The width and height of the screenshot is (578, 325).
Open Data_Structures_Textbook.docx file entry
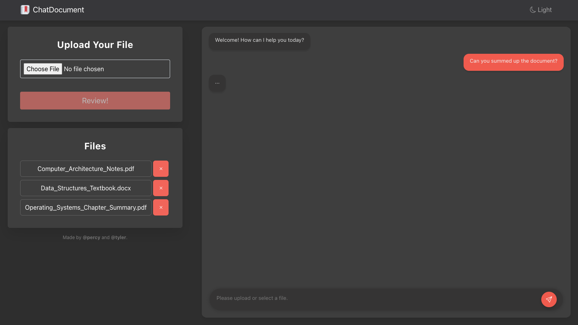tap(86, 188)
